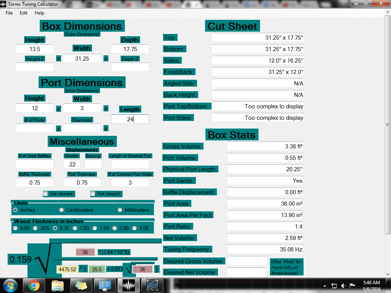The height and width of the screenshot is (293, 391).
Task: Open the File menu
Action: coord(9,13)
